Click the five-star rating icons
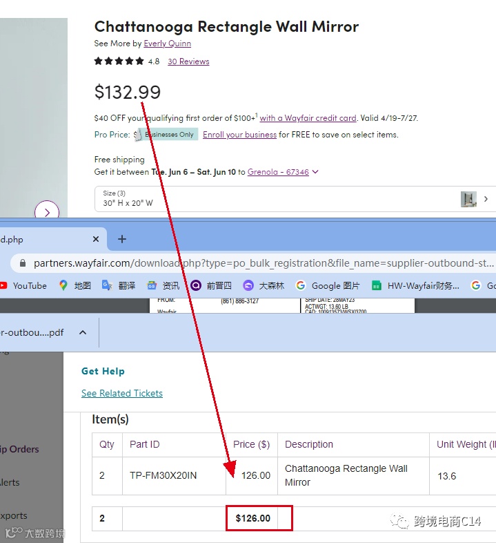Viewport: 496px width, 543px height. pyautogui.click(x=119, y=61)
